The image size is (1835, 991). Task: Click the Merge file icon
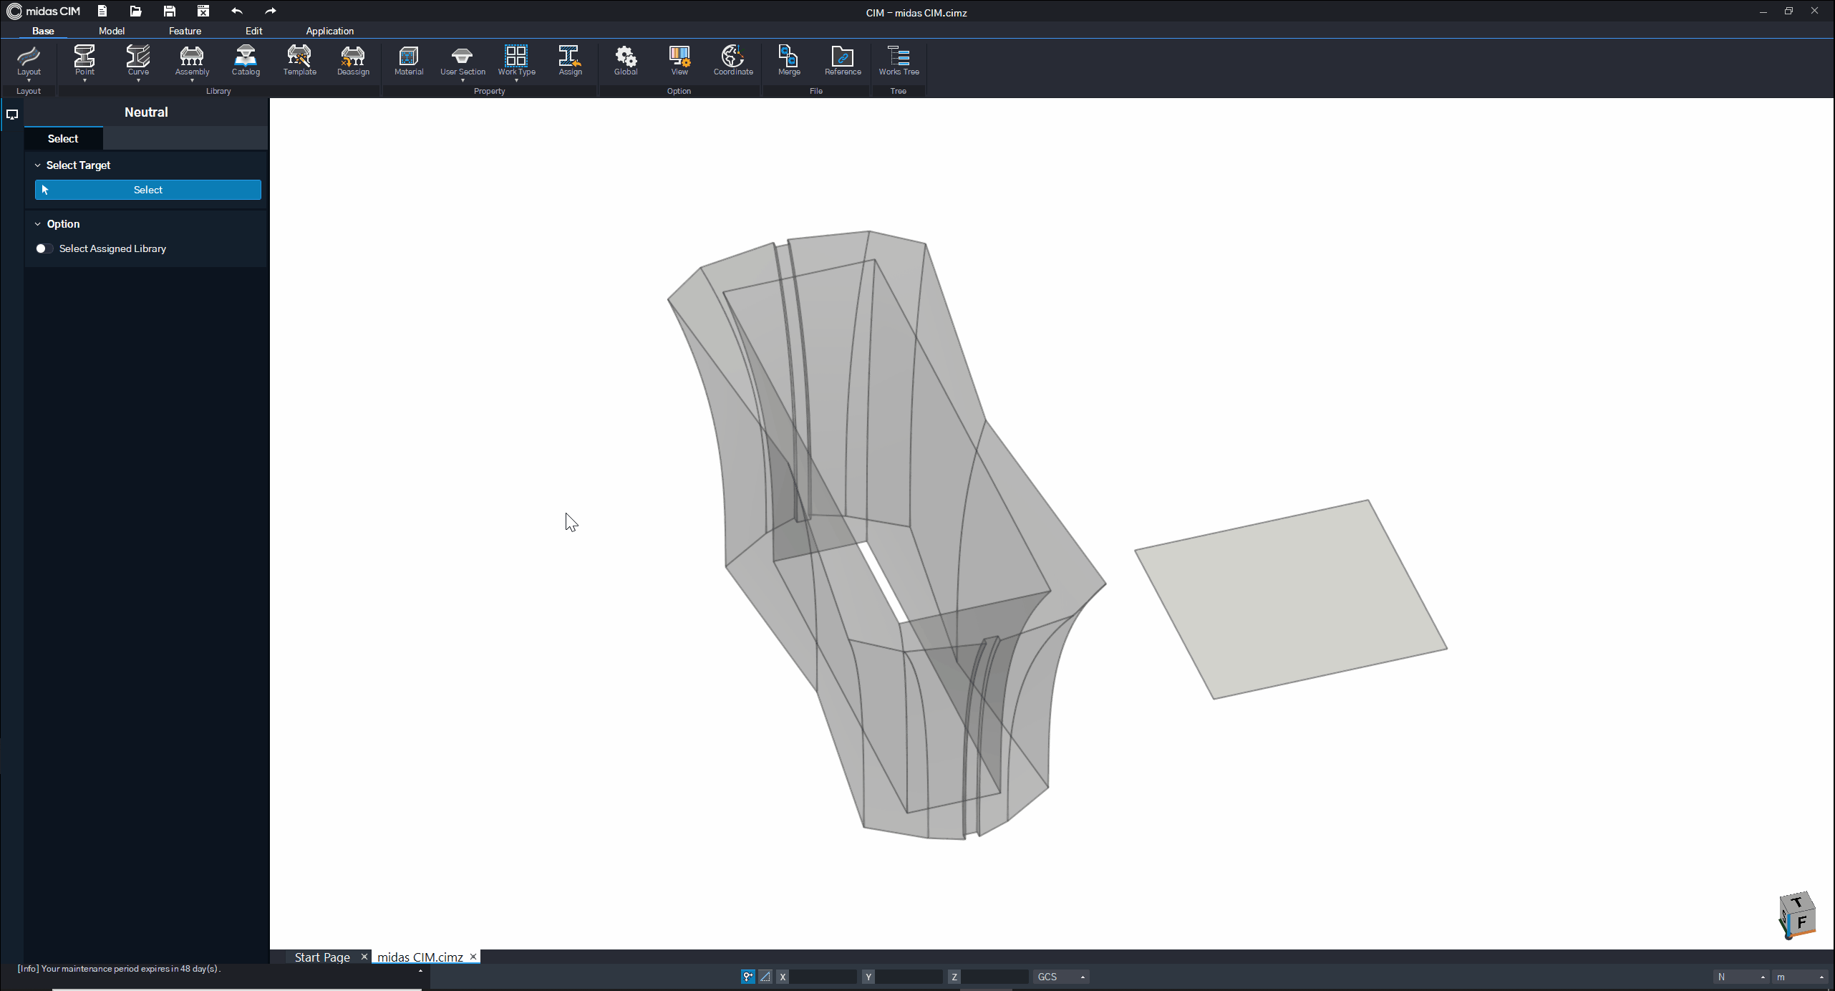point(789,61)
